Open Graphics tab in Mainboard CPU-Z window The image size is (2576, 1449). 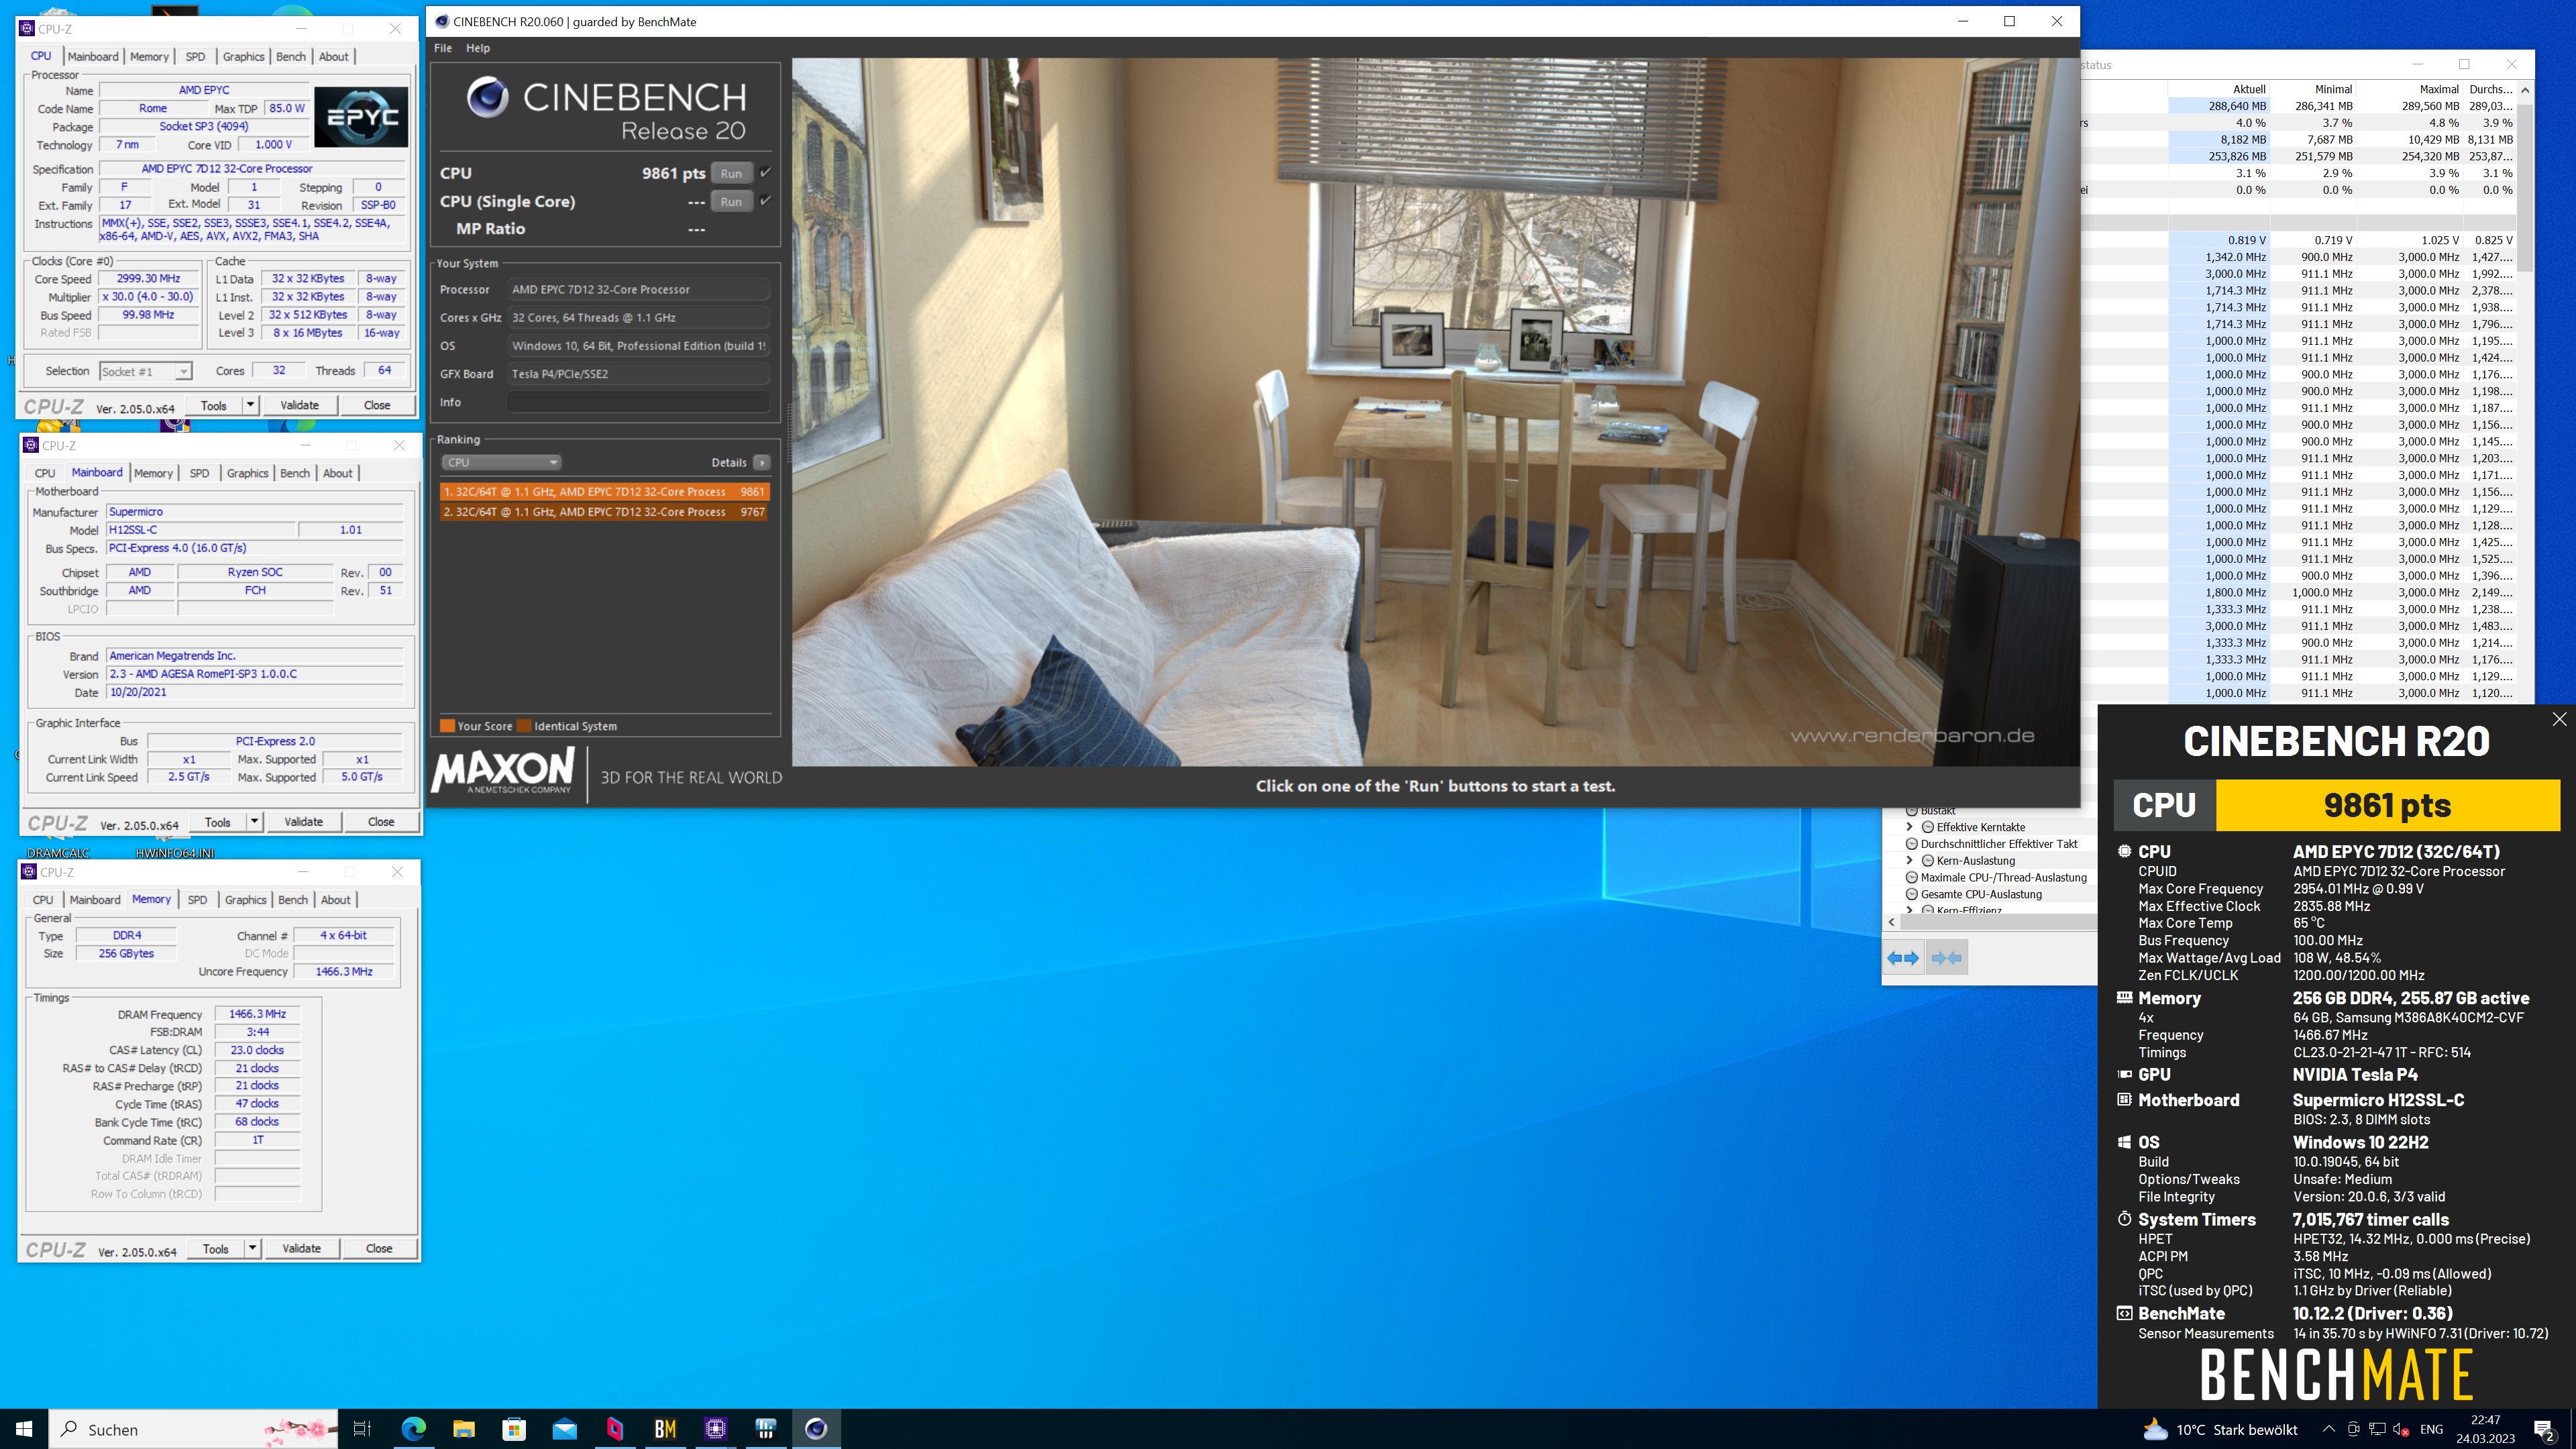[x=247, y=473]
